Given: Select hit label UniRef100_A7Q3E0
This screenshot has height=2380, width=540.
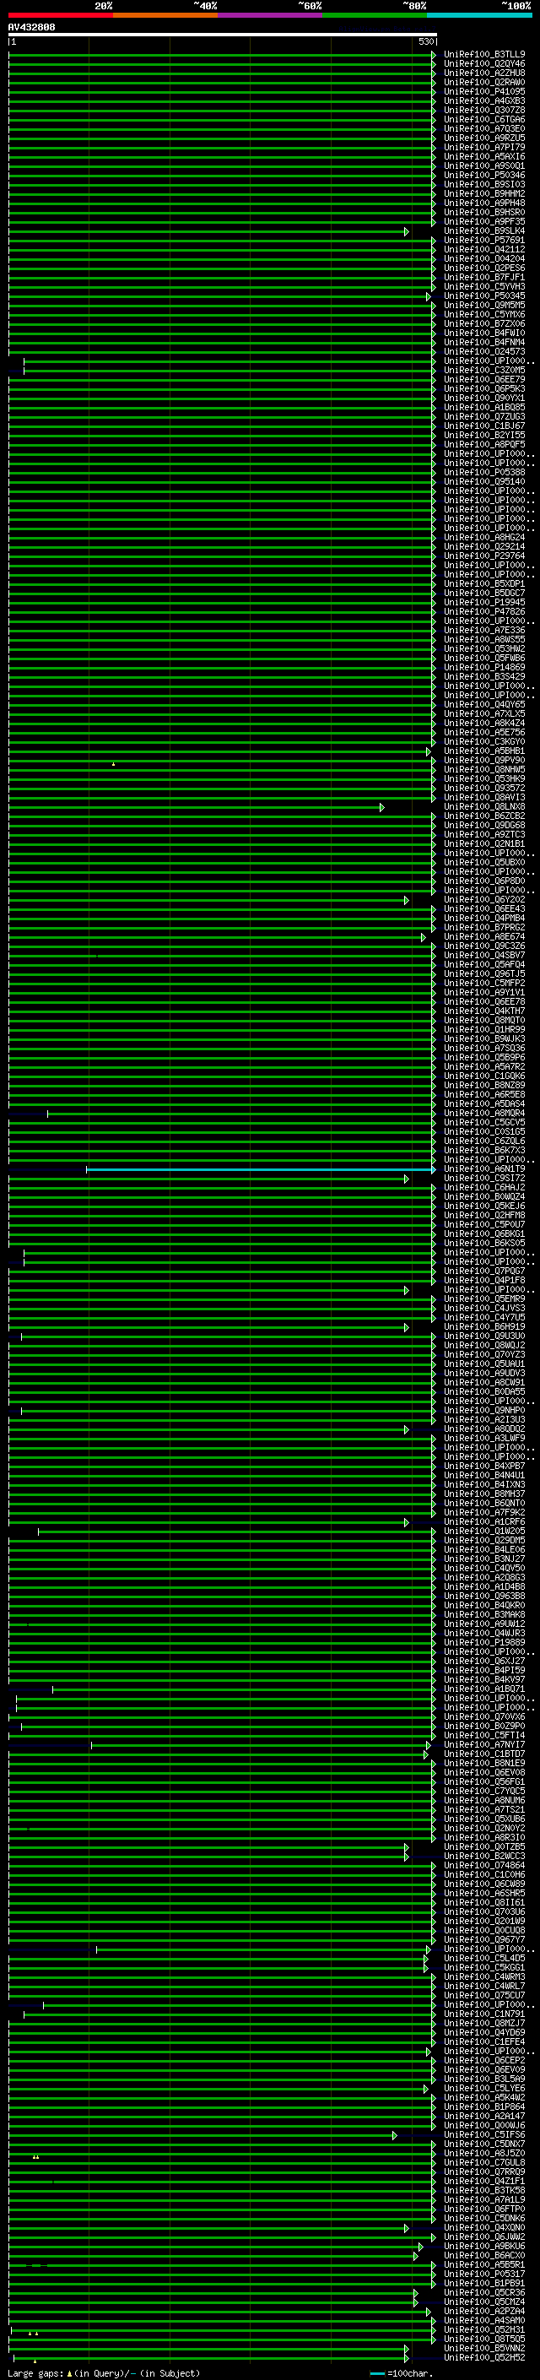Looking at the screenshot, I should [x=484, y=128].
